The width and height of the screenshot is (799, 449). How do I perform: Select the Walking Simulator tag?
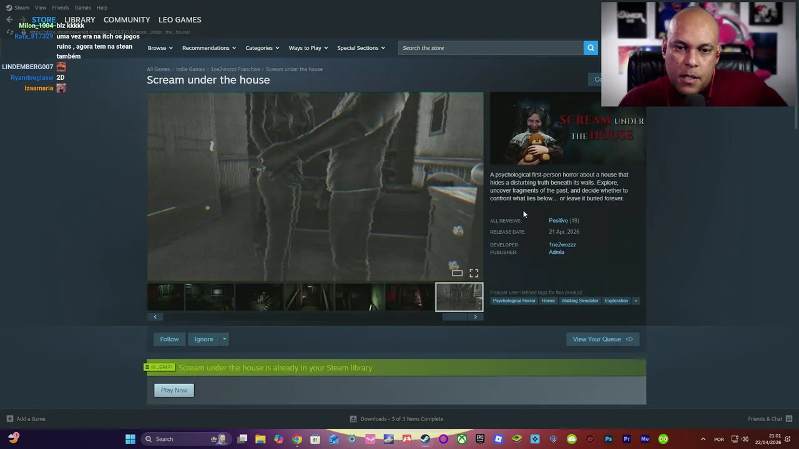580,301
